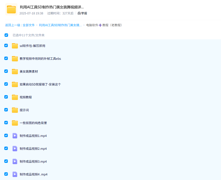The width and height of the screenshot is (221, 180).
Task: Click share date 2025-07-18 19:38
Action: (x=31, y=13)
